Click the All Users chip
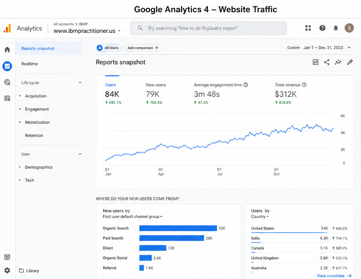 [x=109, y=48]
